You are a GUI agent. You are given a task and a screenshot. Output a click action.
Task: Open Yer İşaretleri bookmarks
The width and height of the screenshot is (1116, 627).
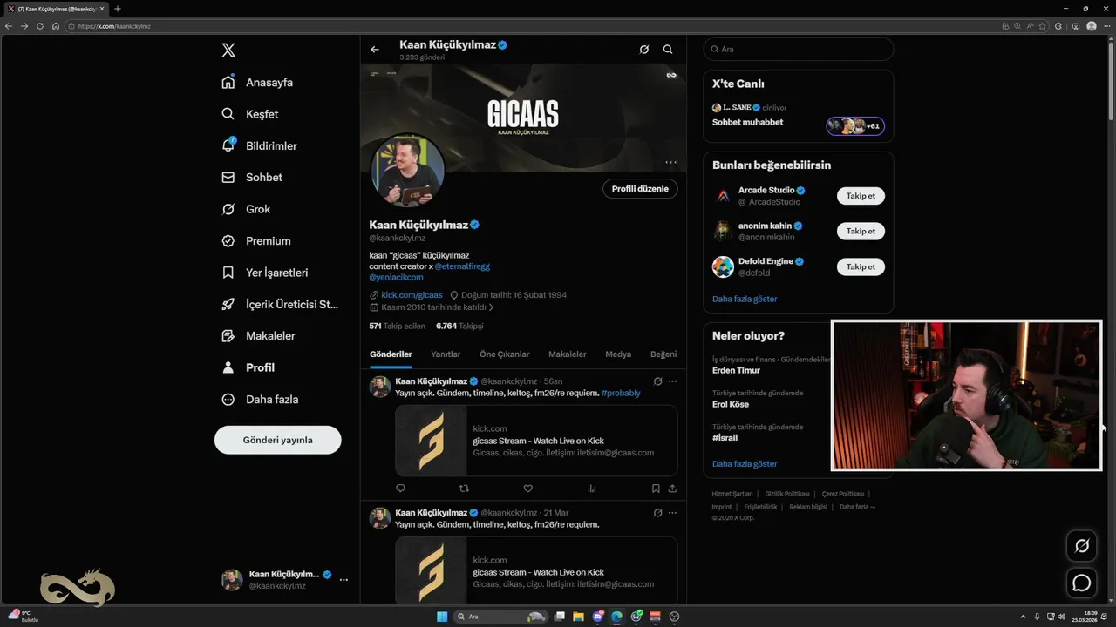(264, 273)
